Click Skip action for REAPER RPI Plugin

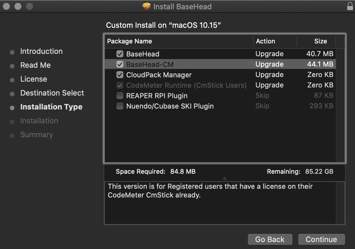pos(262,96)
